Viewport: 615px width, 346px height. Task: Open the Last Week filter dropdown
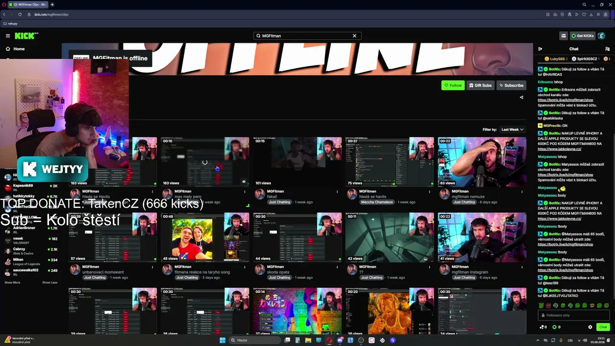pos(512,130)
